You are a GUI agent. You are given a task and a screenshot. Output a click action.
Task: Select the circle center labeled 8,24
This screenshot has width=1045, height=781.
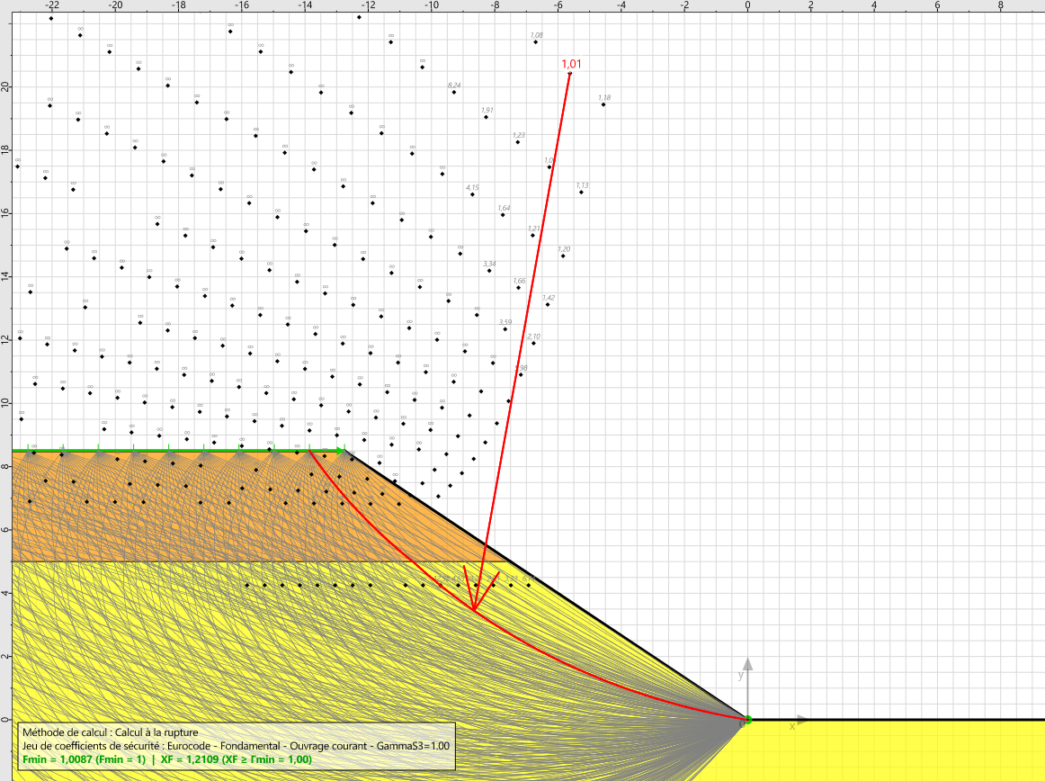pos(454,92)
